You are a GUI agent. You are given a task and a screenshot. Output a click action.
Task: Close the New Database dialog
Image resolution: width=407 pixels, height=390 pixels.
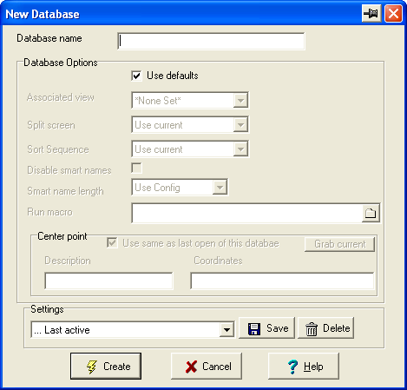click(x=393, y=13)
